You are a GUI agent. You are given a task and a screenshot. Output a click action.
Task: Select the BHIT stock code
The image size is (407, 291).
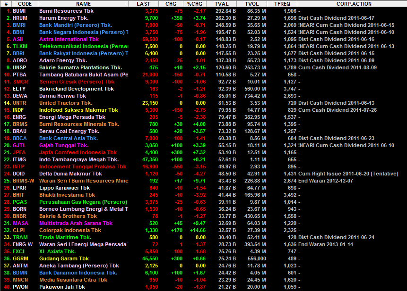point(18,195)
